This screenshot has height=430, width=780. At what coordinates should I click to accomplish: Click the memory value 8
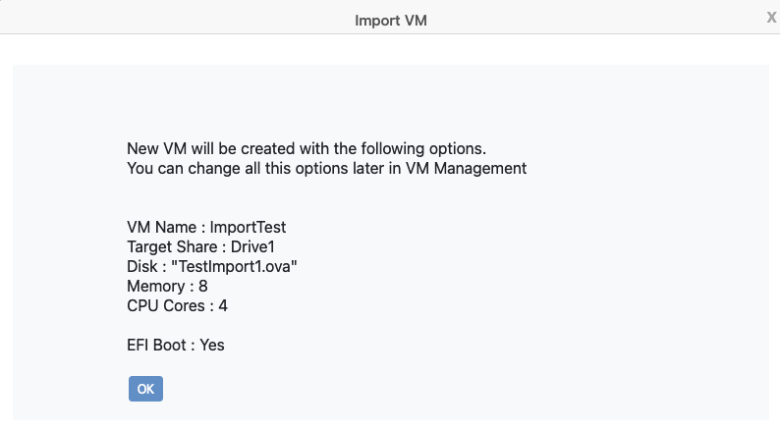pos(203,286)
